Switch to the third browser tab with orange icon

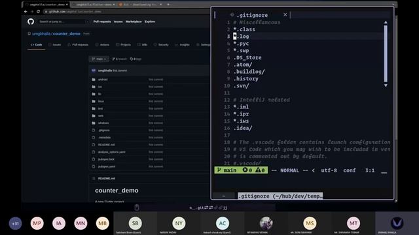(x=140, y=5)
